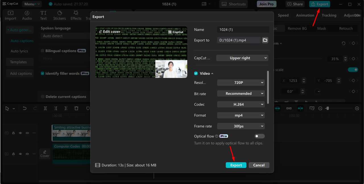Click the teal Export button in dialog
Image resolution: width=364 pixels, height=184 pixels.
236,165
